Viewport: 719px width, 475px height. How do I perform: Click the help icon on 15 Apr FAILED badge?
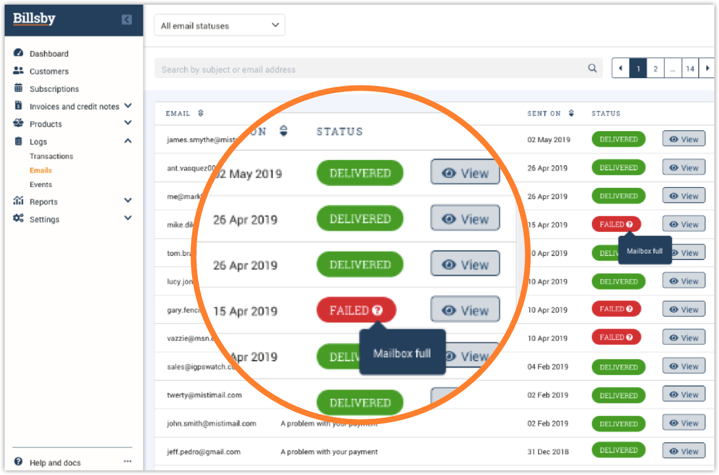(629, 224)
